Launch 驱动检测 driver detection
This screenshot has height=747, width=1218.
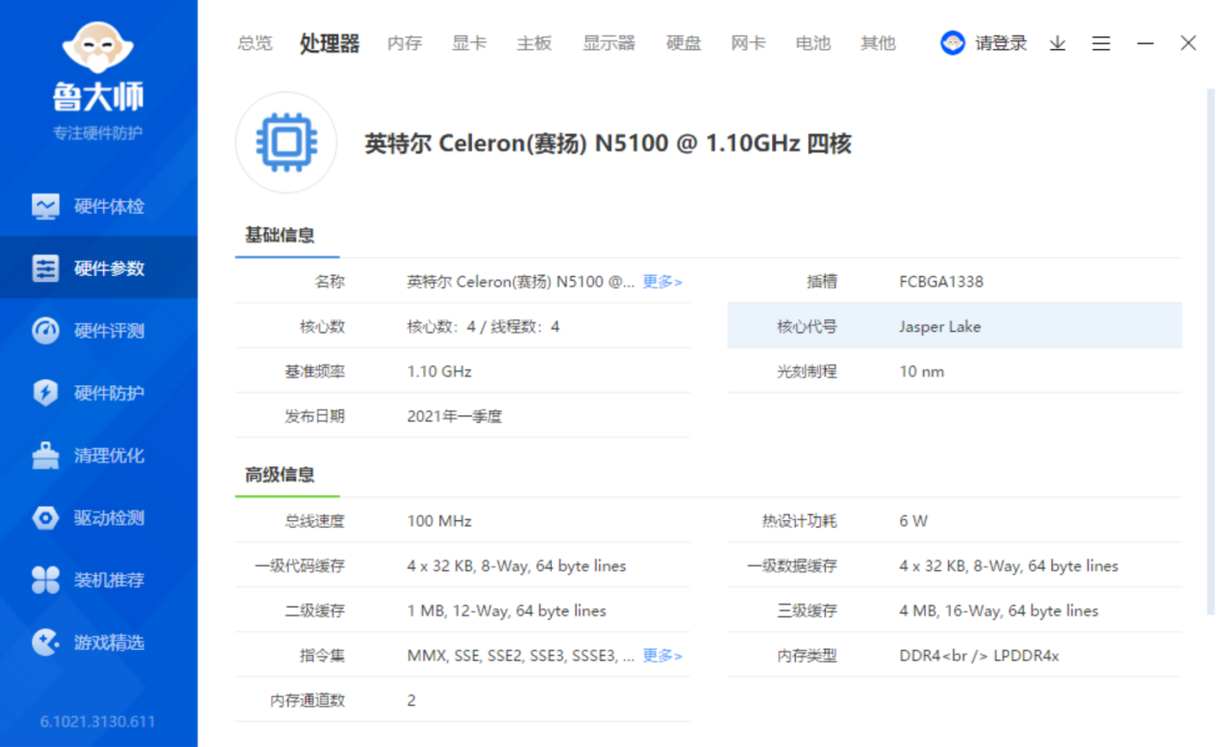pos(96,517)
